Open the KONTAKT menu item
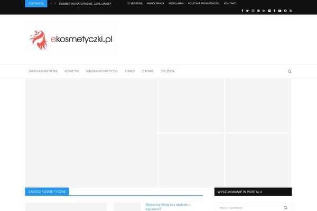317x211 pixels. [230, 4]
